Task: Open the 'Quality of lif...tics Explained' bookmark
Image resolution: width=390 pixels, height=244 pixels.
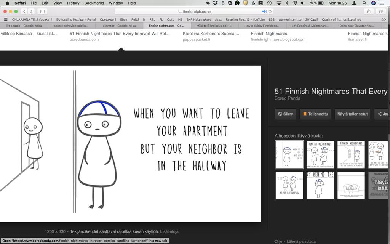Action: pos(342,19)
